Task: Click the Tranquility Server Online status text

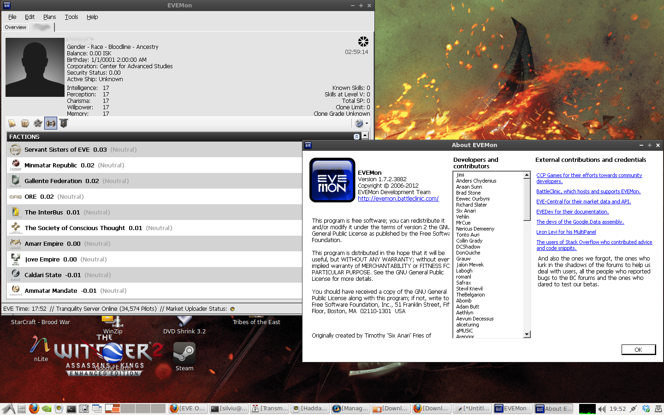Action: 106,309
